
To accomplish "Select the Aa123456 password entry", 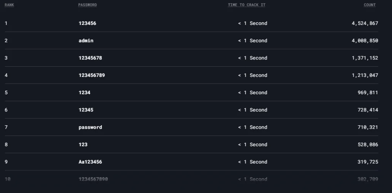I will click(x=90, y=162).
